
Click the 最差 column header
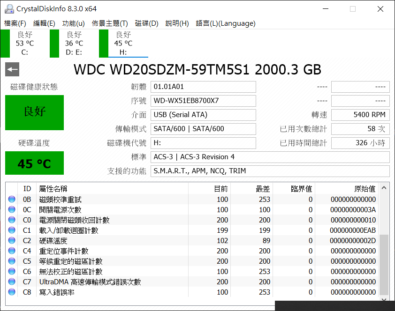[251, 189]
